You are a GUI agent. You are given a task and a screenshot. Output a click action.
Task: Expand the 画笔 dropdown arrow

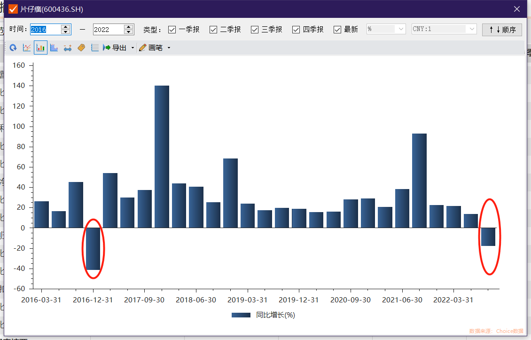coord(169,48)
